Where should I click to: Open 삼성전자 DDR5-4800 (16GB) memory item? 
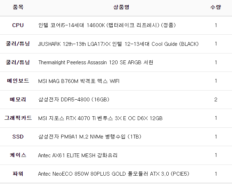click(74, 100)
